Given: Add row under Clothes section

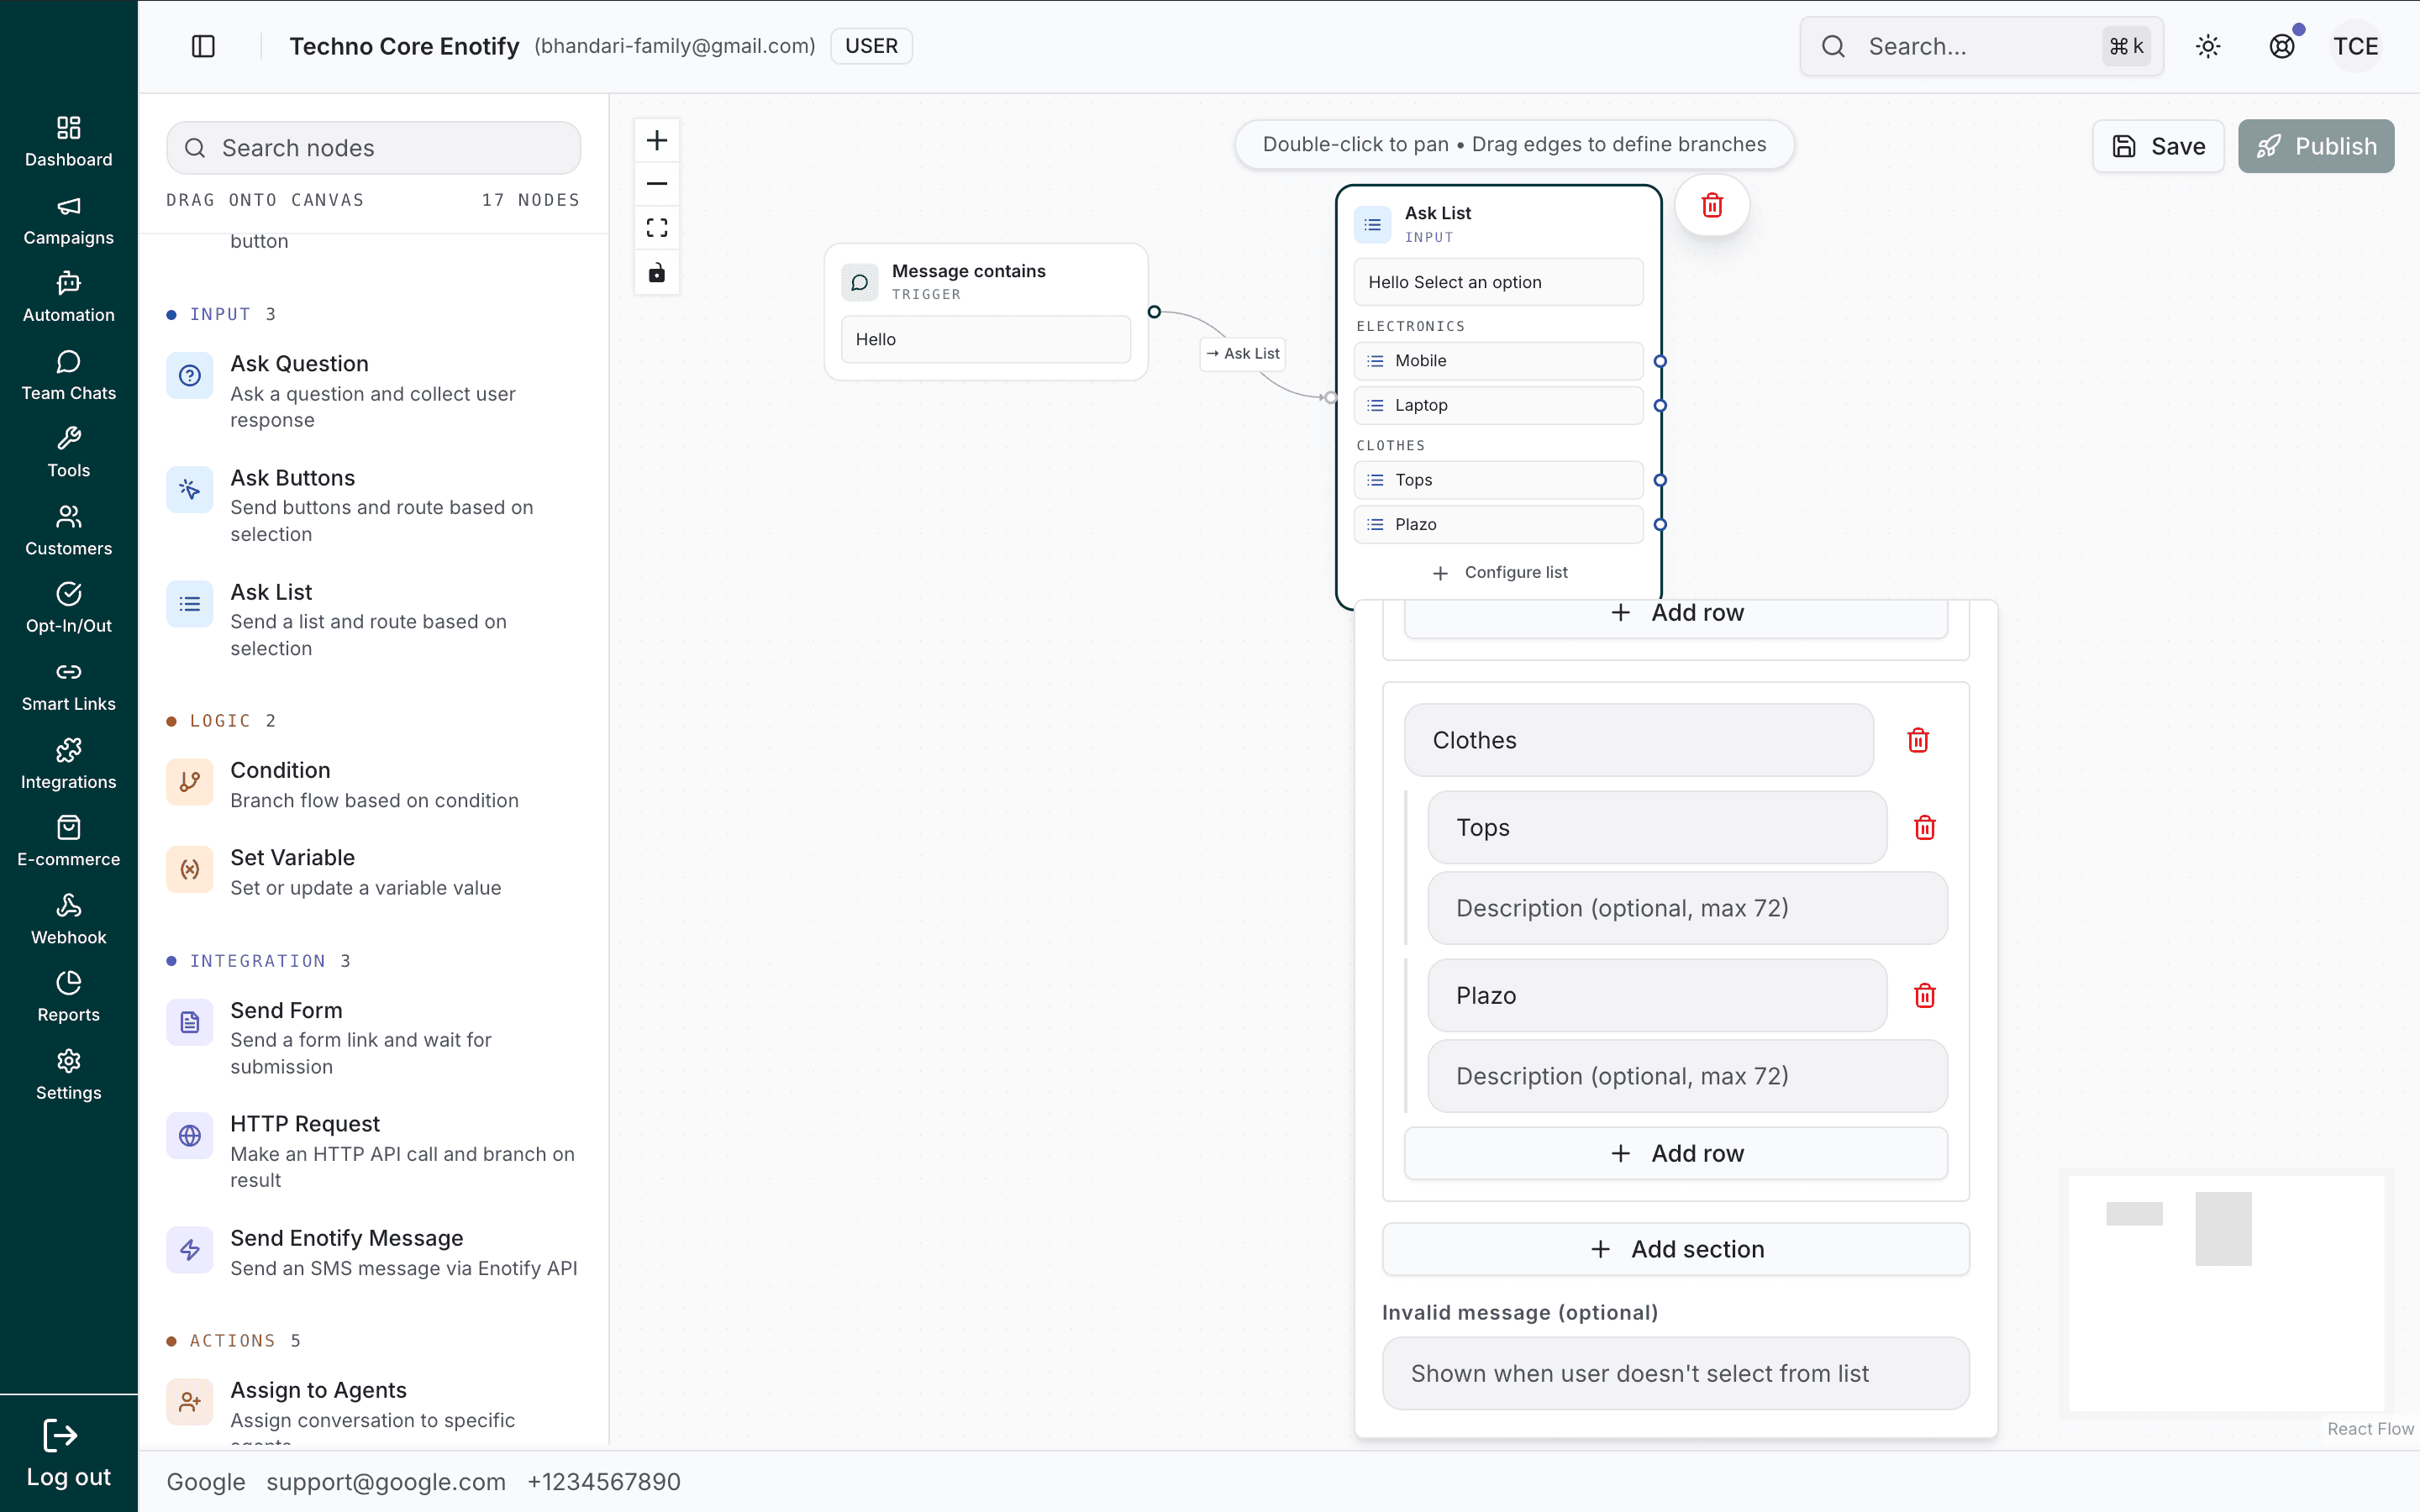Looking at the screenshot, I should pyautogui.click(x=1676, y=1153).
